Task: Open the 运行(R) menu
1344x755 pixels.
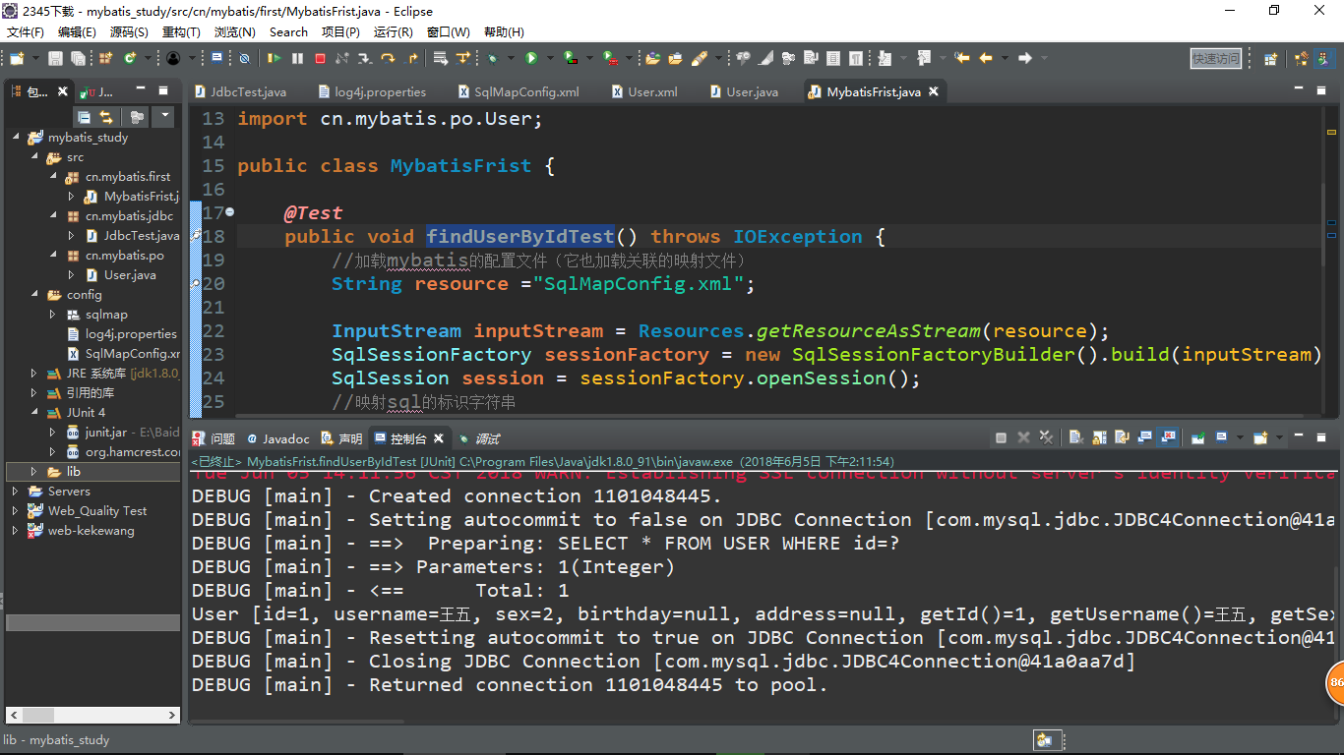Action: [x=394, y=32]
